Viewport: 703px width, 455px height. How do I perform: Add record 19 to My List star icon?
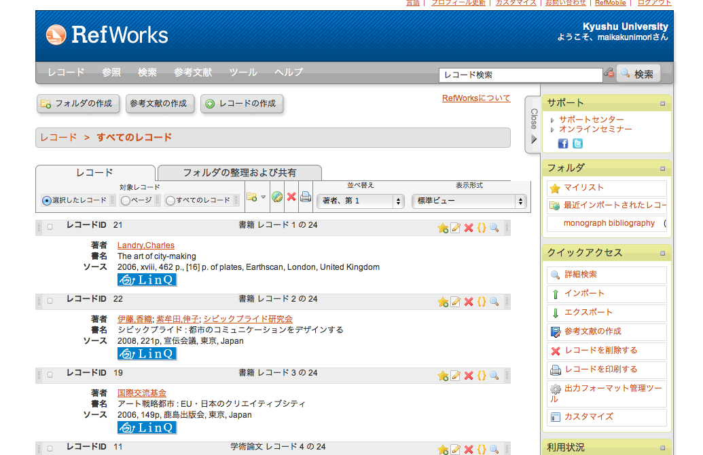pos(443,376)
